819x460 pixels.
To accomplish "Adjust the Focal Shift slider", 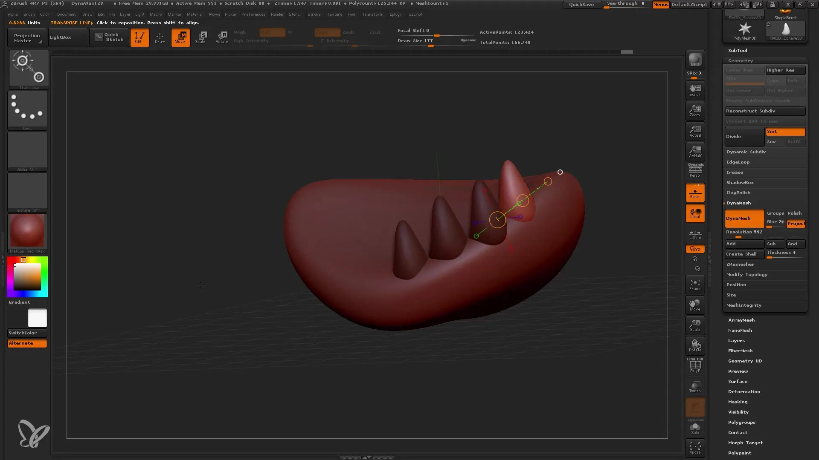I will [437, 32].
